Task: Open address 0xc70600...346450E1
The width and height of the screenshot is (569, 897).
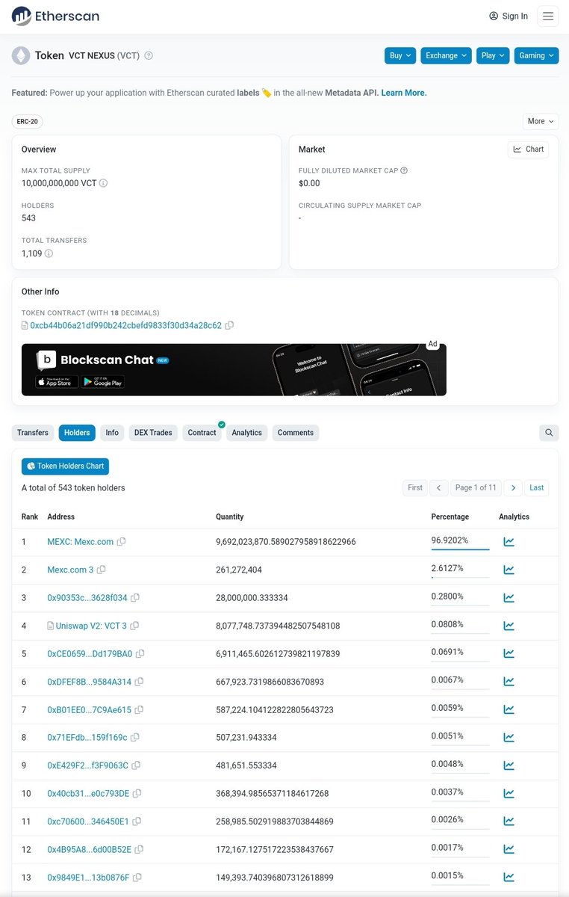Action: (88, 822)
